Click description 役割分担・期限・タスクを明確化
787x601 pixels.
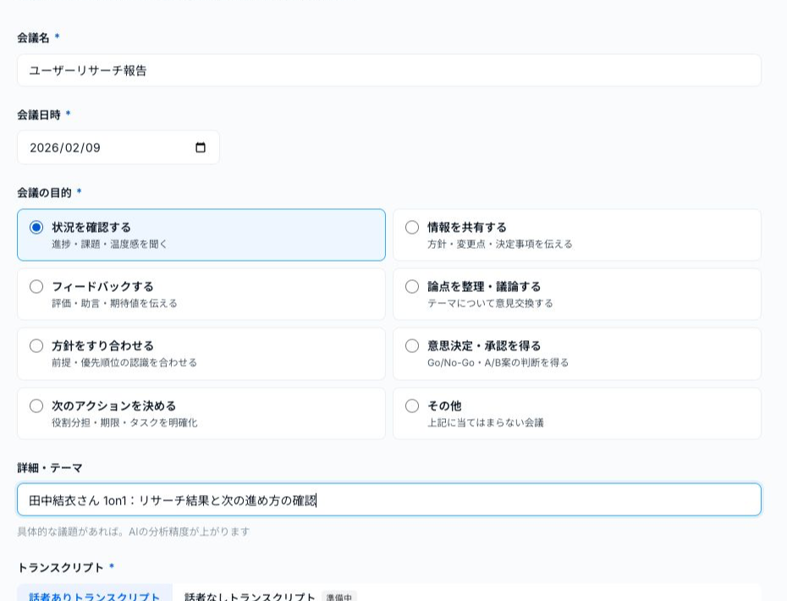tap(124, 422)
